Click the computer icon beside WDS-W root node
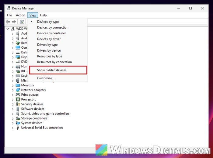This screenshot has height=158, width=213. coord(13,29)
